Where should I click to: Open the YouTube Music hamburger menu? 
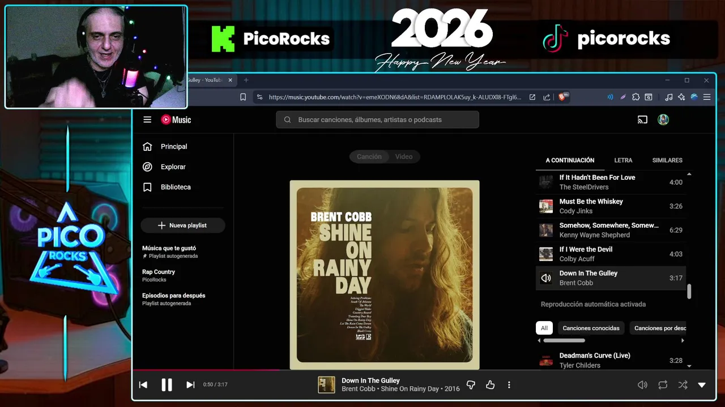(x=147, y=120)
